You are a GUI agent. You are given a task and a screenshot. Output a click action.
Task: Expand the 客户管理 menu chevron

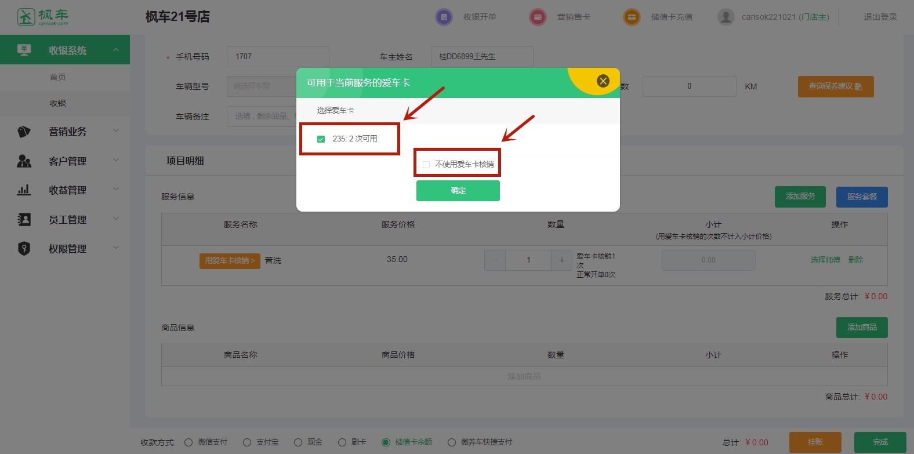[x=116, y=160]
